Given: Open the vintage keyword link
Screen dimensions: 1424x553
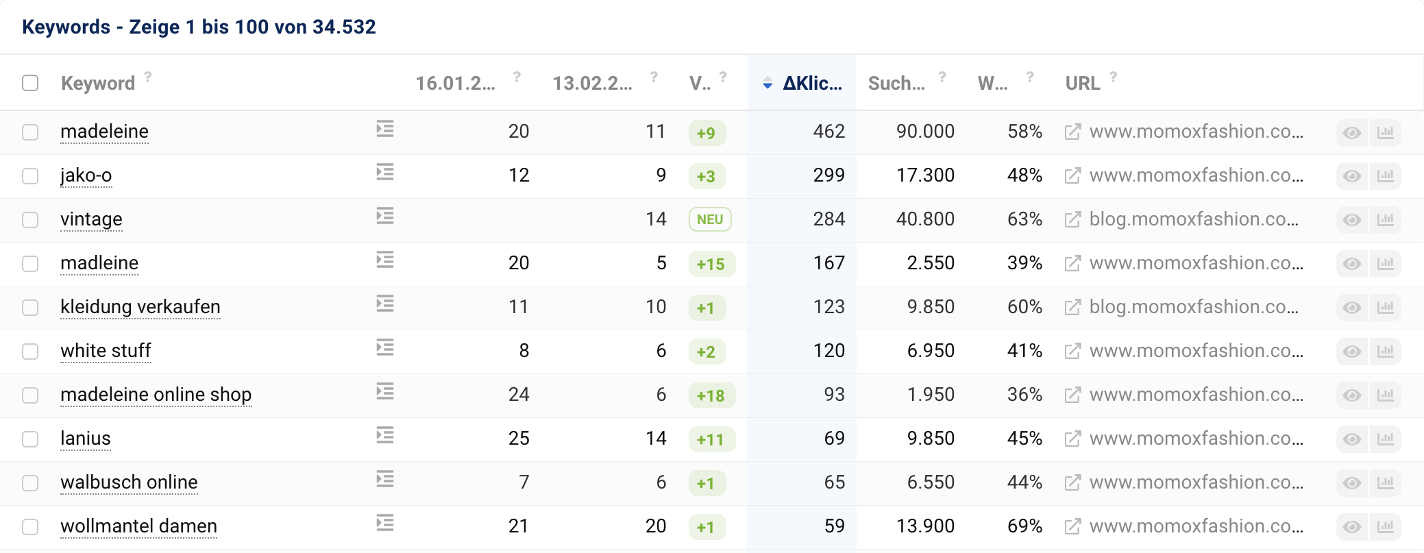Looking at the screenshot, I should pos(91,219).
